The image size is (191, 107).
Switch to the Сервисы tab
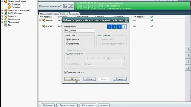click(x=74, y=14)
